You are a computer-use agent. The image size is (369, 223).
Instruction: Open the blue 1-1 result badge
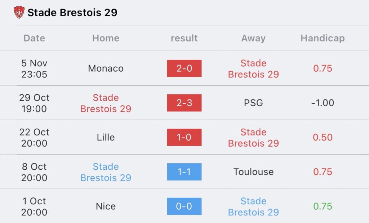coord(184,172)
